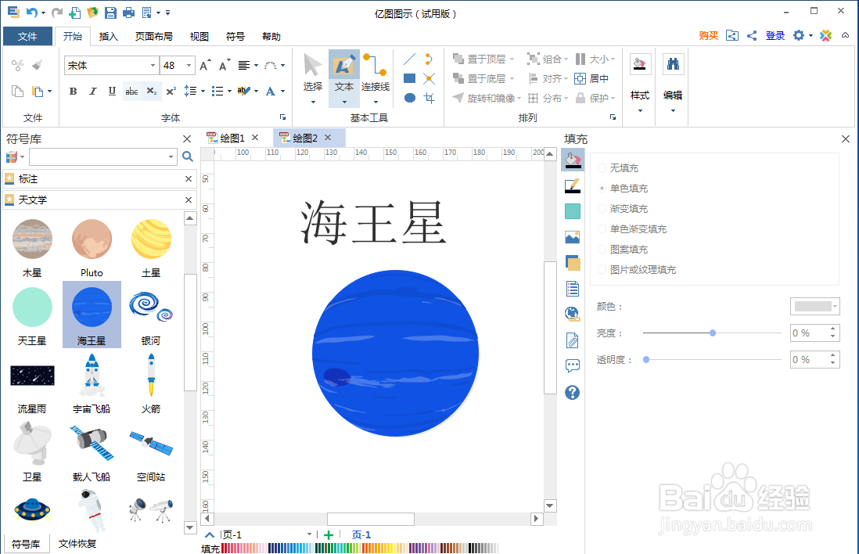Screen dimensions: 859x554
Task: Click the share icon in title area
Action: click(752, 36)
